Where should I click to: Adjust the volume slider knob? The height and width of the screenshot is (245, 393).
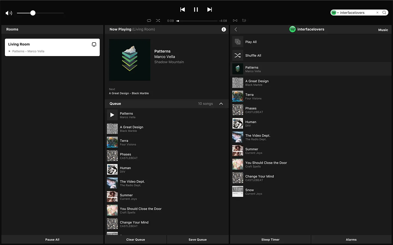33,13
